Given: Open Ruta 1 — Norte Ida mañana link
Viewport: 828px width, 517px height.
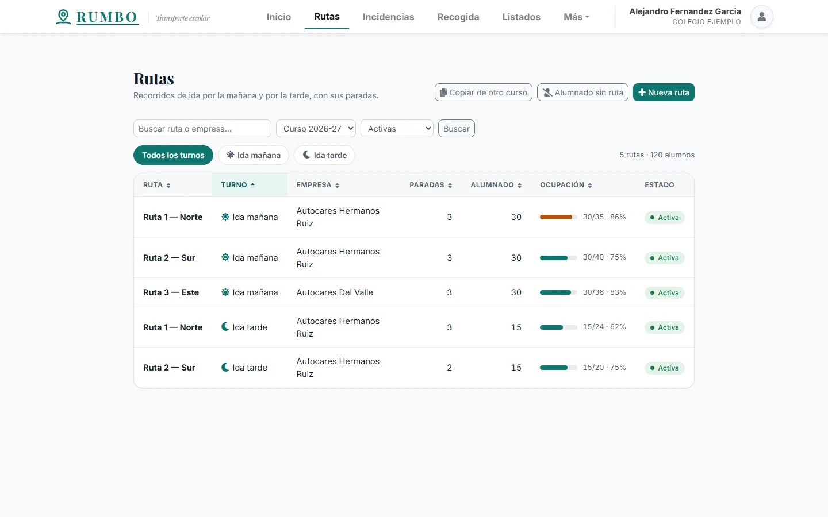Looking at the screenshot, I should tap(173, 217).
